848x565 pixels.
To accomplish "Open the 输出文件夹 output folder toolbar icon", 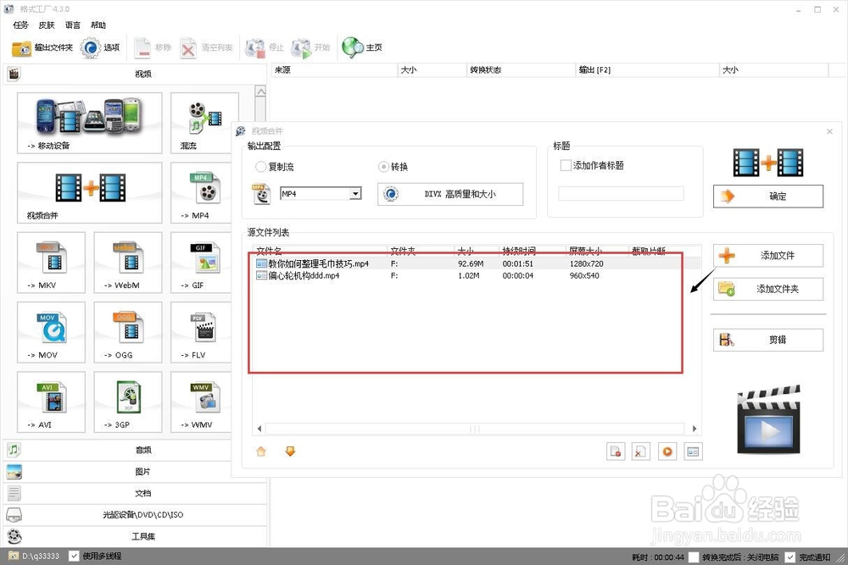I will coord(42,48).
